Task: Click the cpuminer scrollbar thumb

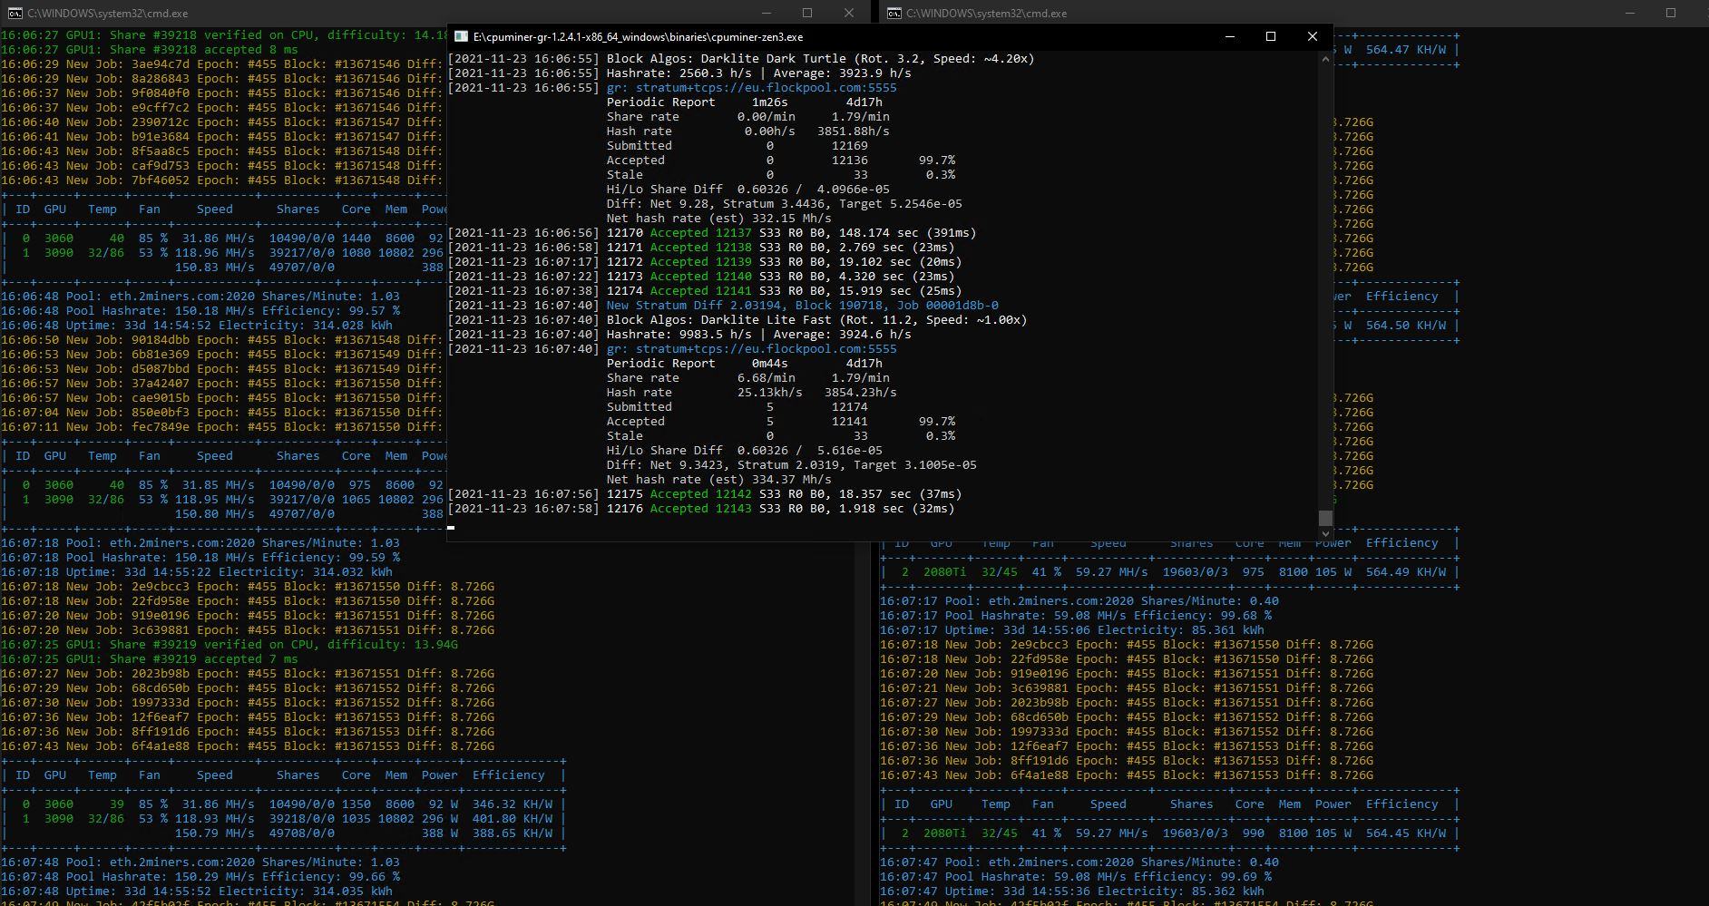Action: (x=1325, y=517)
